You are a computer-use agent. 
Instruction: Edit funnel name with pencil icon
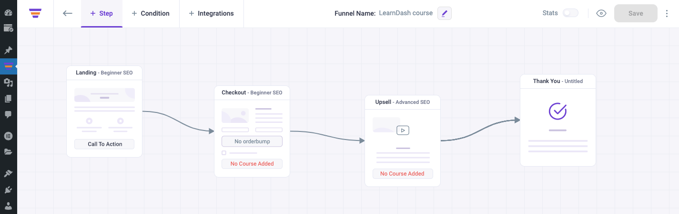[444, 13]
